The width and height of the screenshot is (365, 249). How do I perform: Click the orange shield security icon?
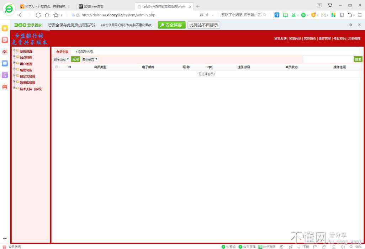[x=313, y=15]
